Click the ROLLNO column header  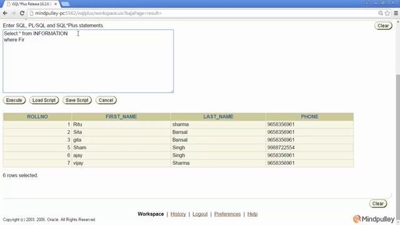[37, 117]
